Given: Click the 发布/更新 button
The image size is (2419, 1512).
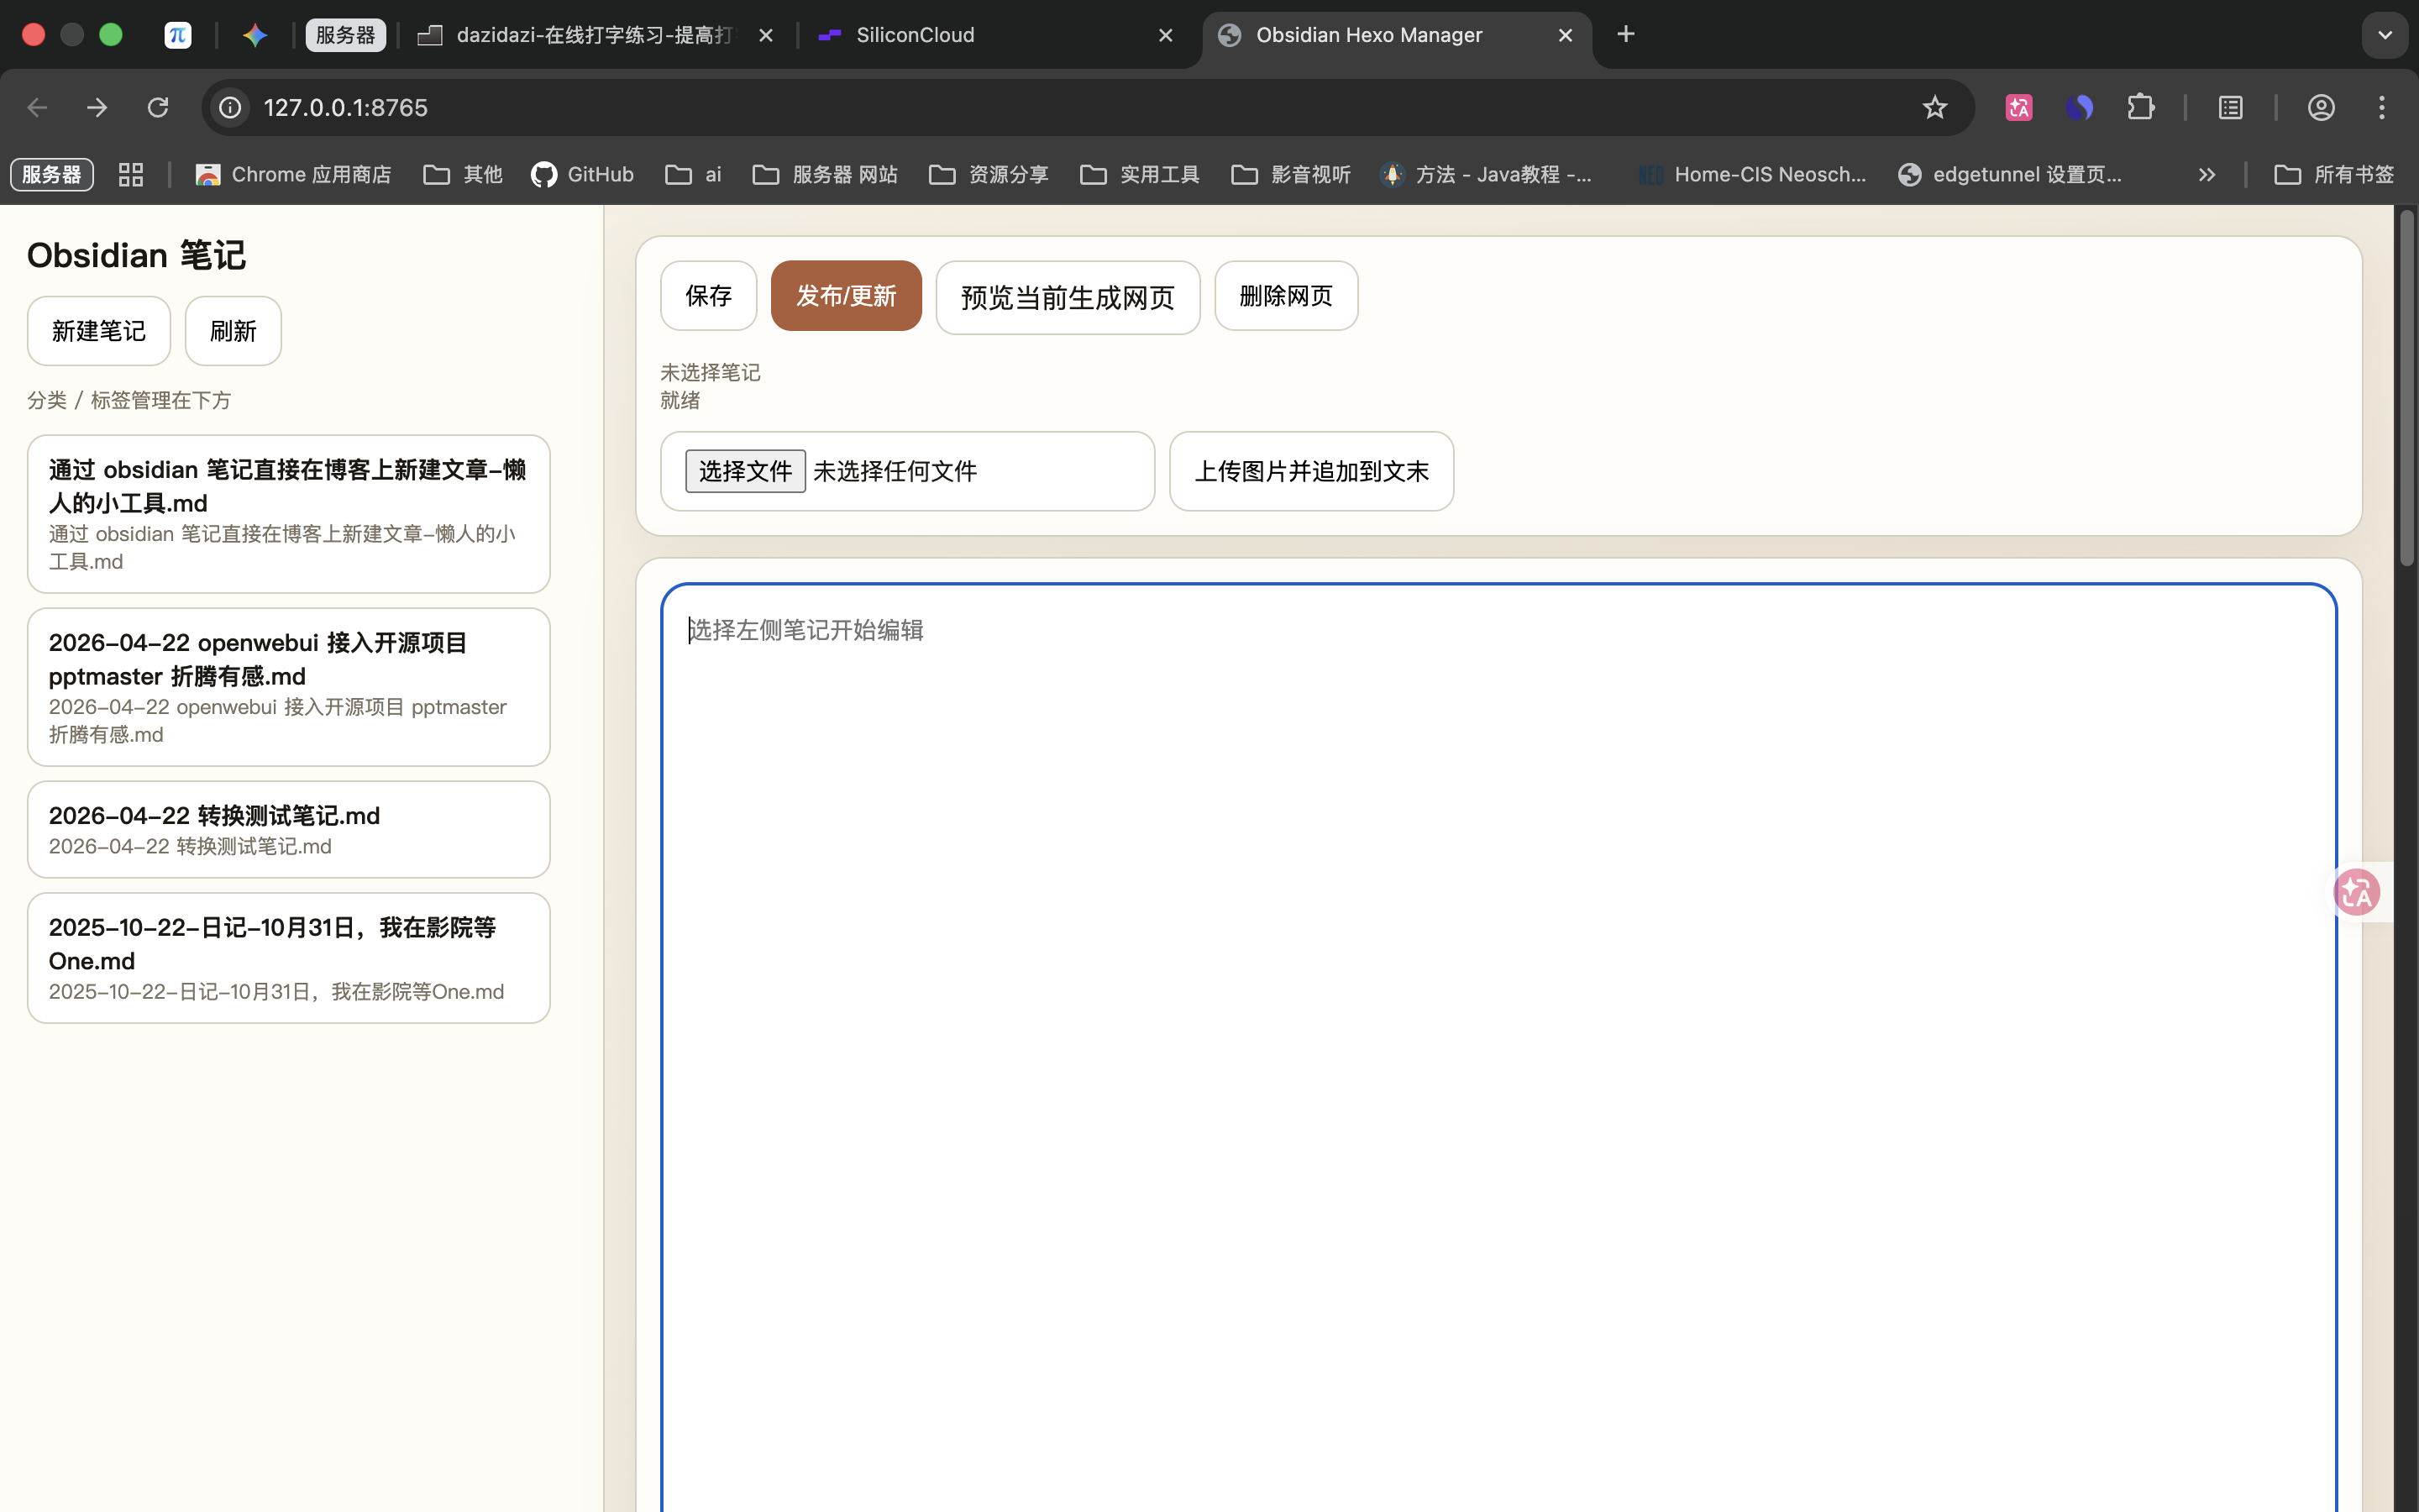Looking at the screenshot, I should click(x=846, y=296).
